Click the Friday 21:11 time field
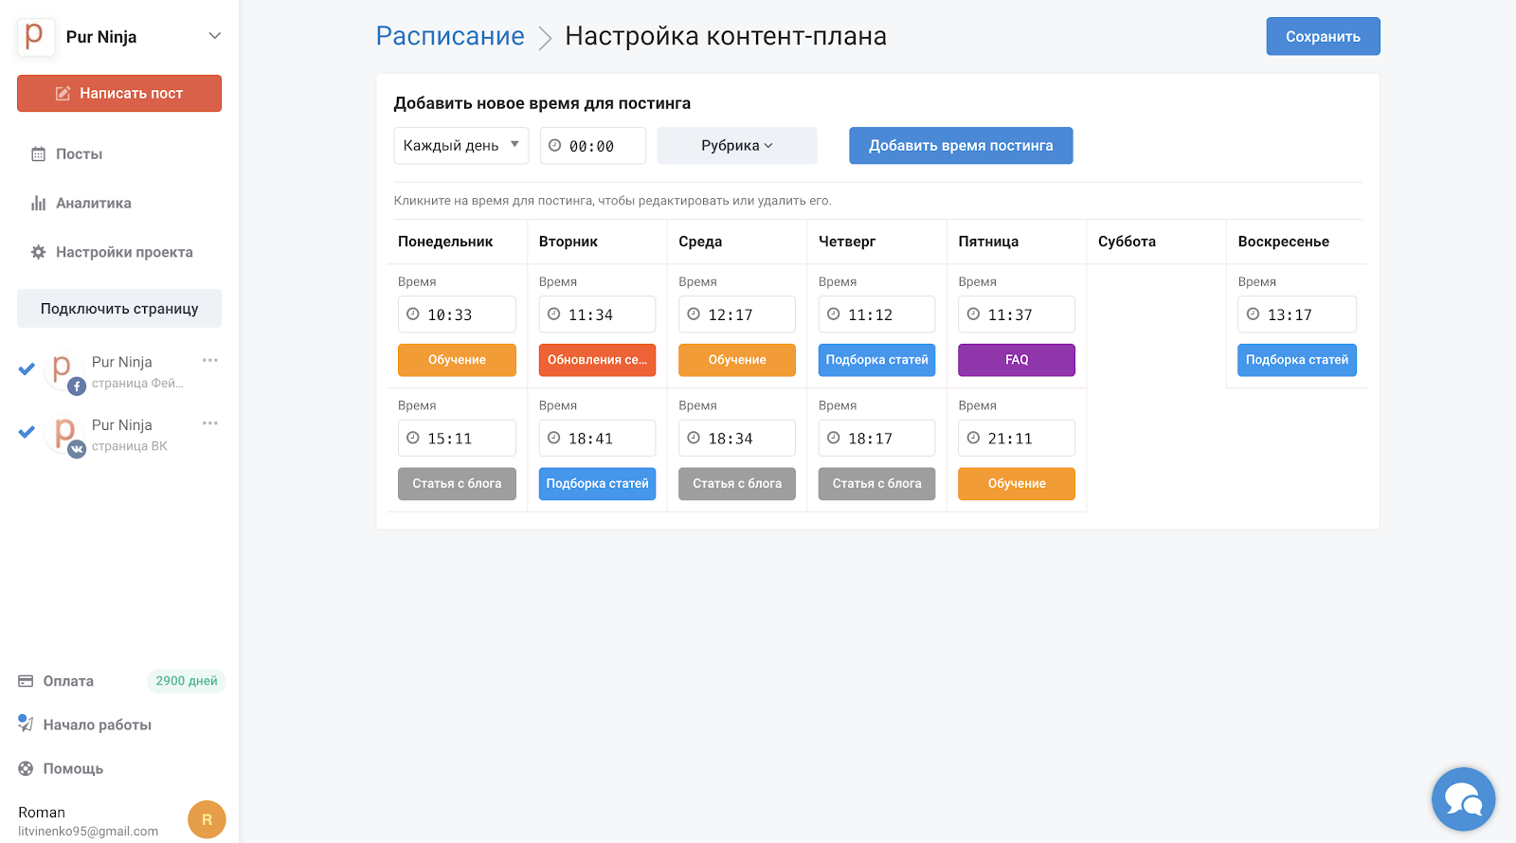The height and width of the screenshot is (843, 1516). tap(1017, 439)
